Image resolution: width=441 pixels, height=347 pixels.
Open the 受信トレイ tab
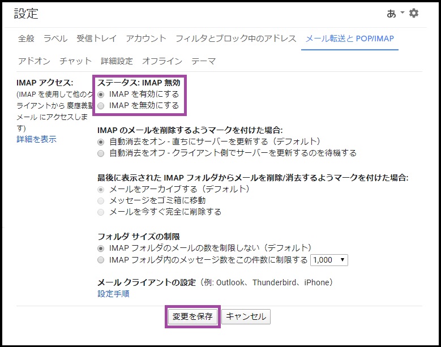click(x=96, y=38)
